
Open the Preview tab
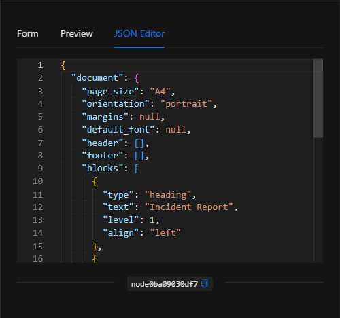pos(77,33)
